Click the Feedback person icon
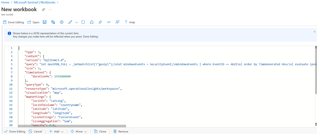The height and width of the screenshot is (134, 317). coord(117,22)
